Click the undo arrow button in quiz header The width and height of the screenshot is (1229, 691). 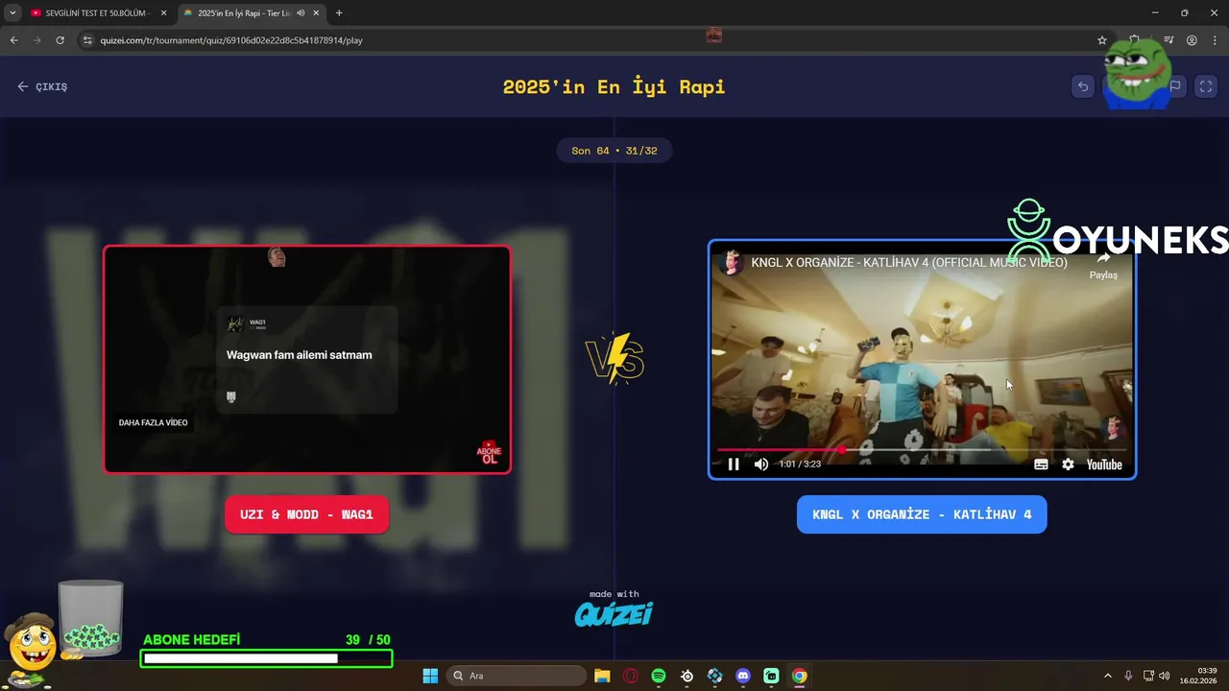pos(1083,86)
